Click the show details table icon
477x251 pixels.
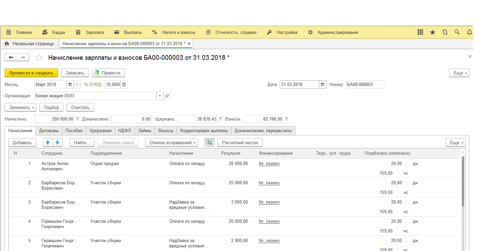point(209,142)
